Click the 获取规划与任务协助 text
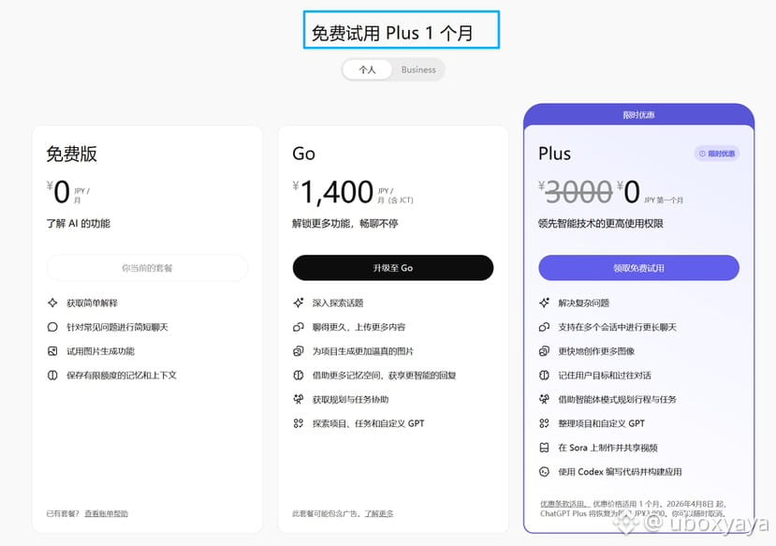The width and height of the screenshot is (776, 546). pyautogui.click(x=350, y=400)
